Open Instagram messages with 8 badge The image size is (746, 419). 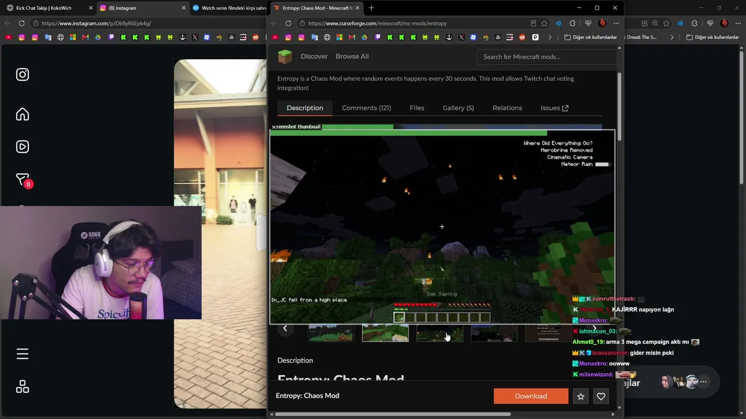[23, 180]
